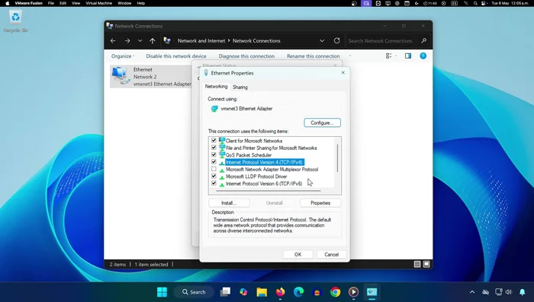Open the Apple menu
The height and width of the screenshot is (302, 534).
(x=7, y=3)
